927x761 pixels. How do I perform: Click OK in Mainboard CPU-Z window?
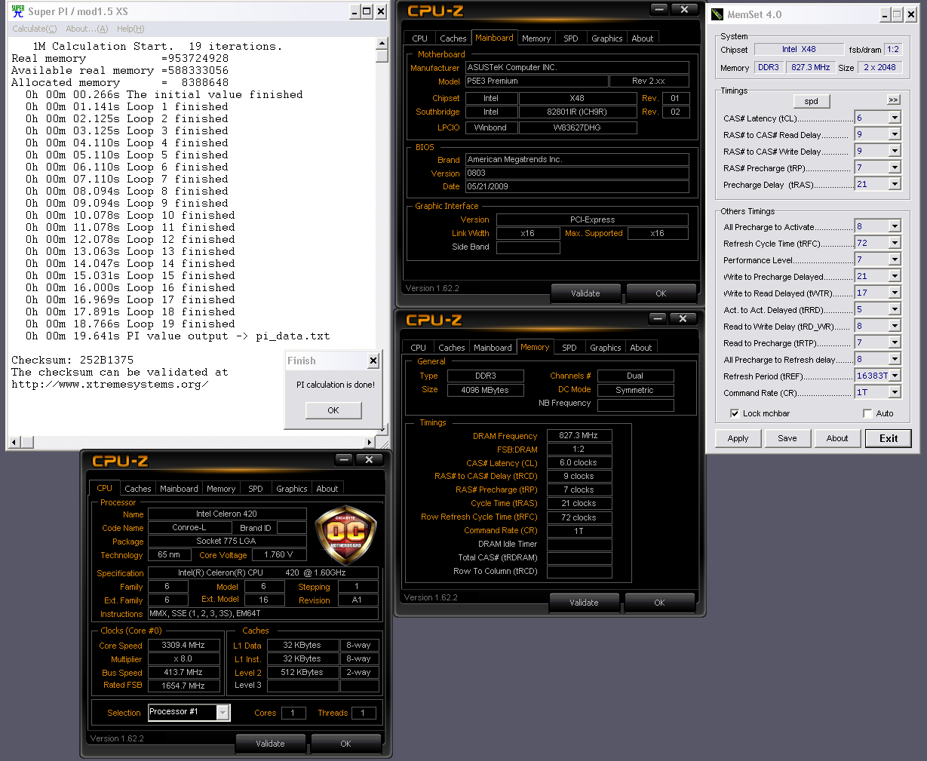point(661,293)
